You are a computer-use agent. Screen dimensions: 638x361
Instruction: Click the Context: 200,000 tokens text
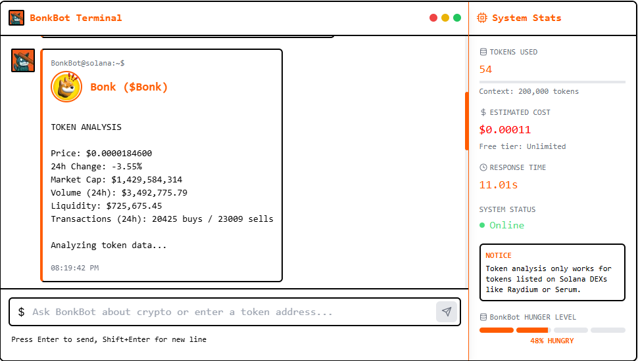coord(529,91)
